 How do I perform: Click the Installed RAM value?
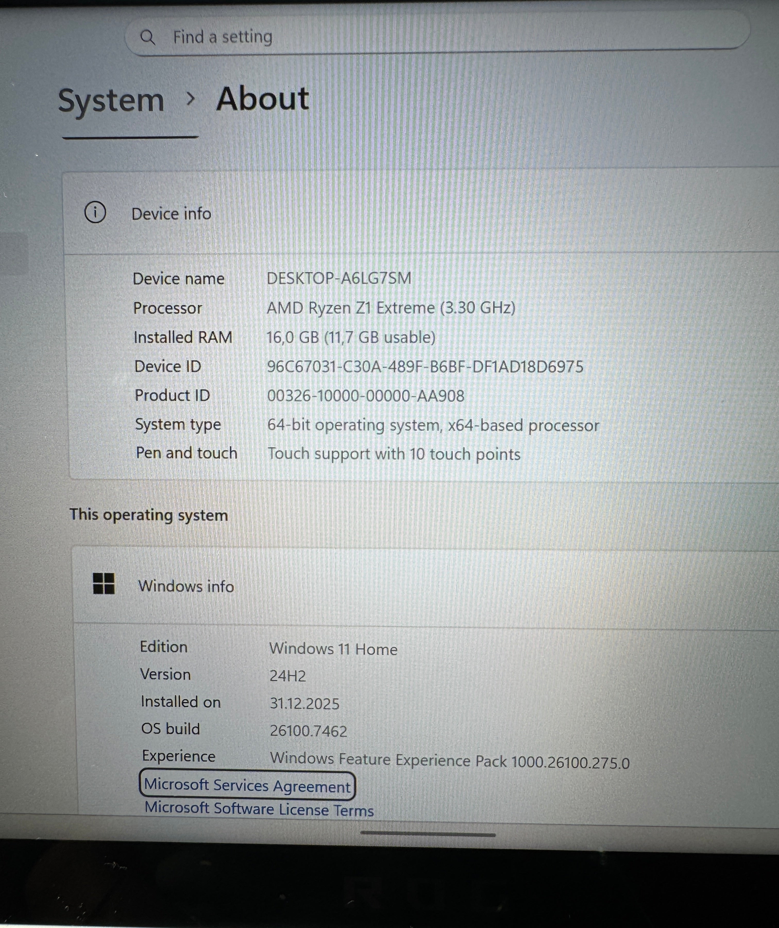coord(351,337)
